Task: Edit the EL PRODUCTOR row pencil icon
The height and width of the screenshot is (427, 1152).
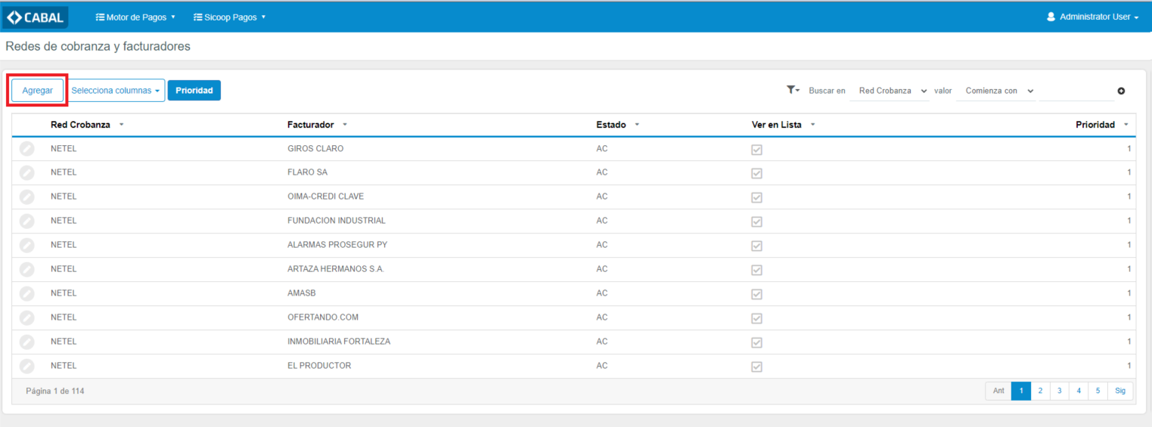Action: click(x=26, y=367)
